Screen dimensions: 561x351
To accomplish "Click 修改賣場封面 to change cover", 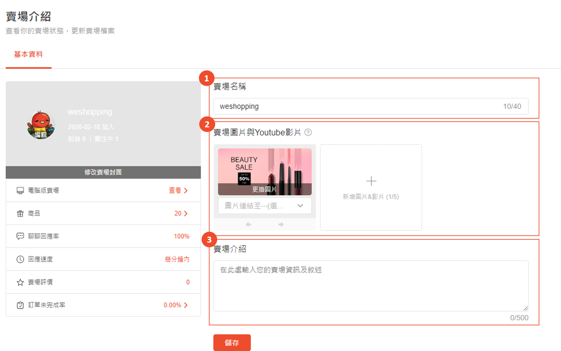I will click(103, 172).
